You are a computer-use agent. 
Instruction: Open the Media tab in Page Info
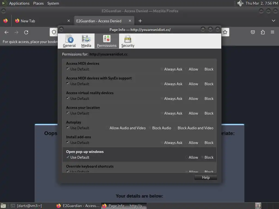(86, 41)
